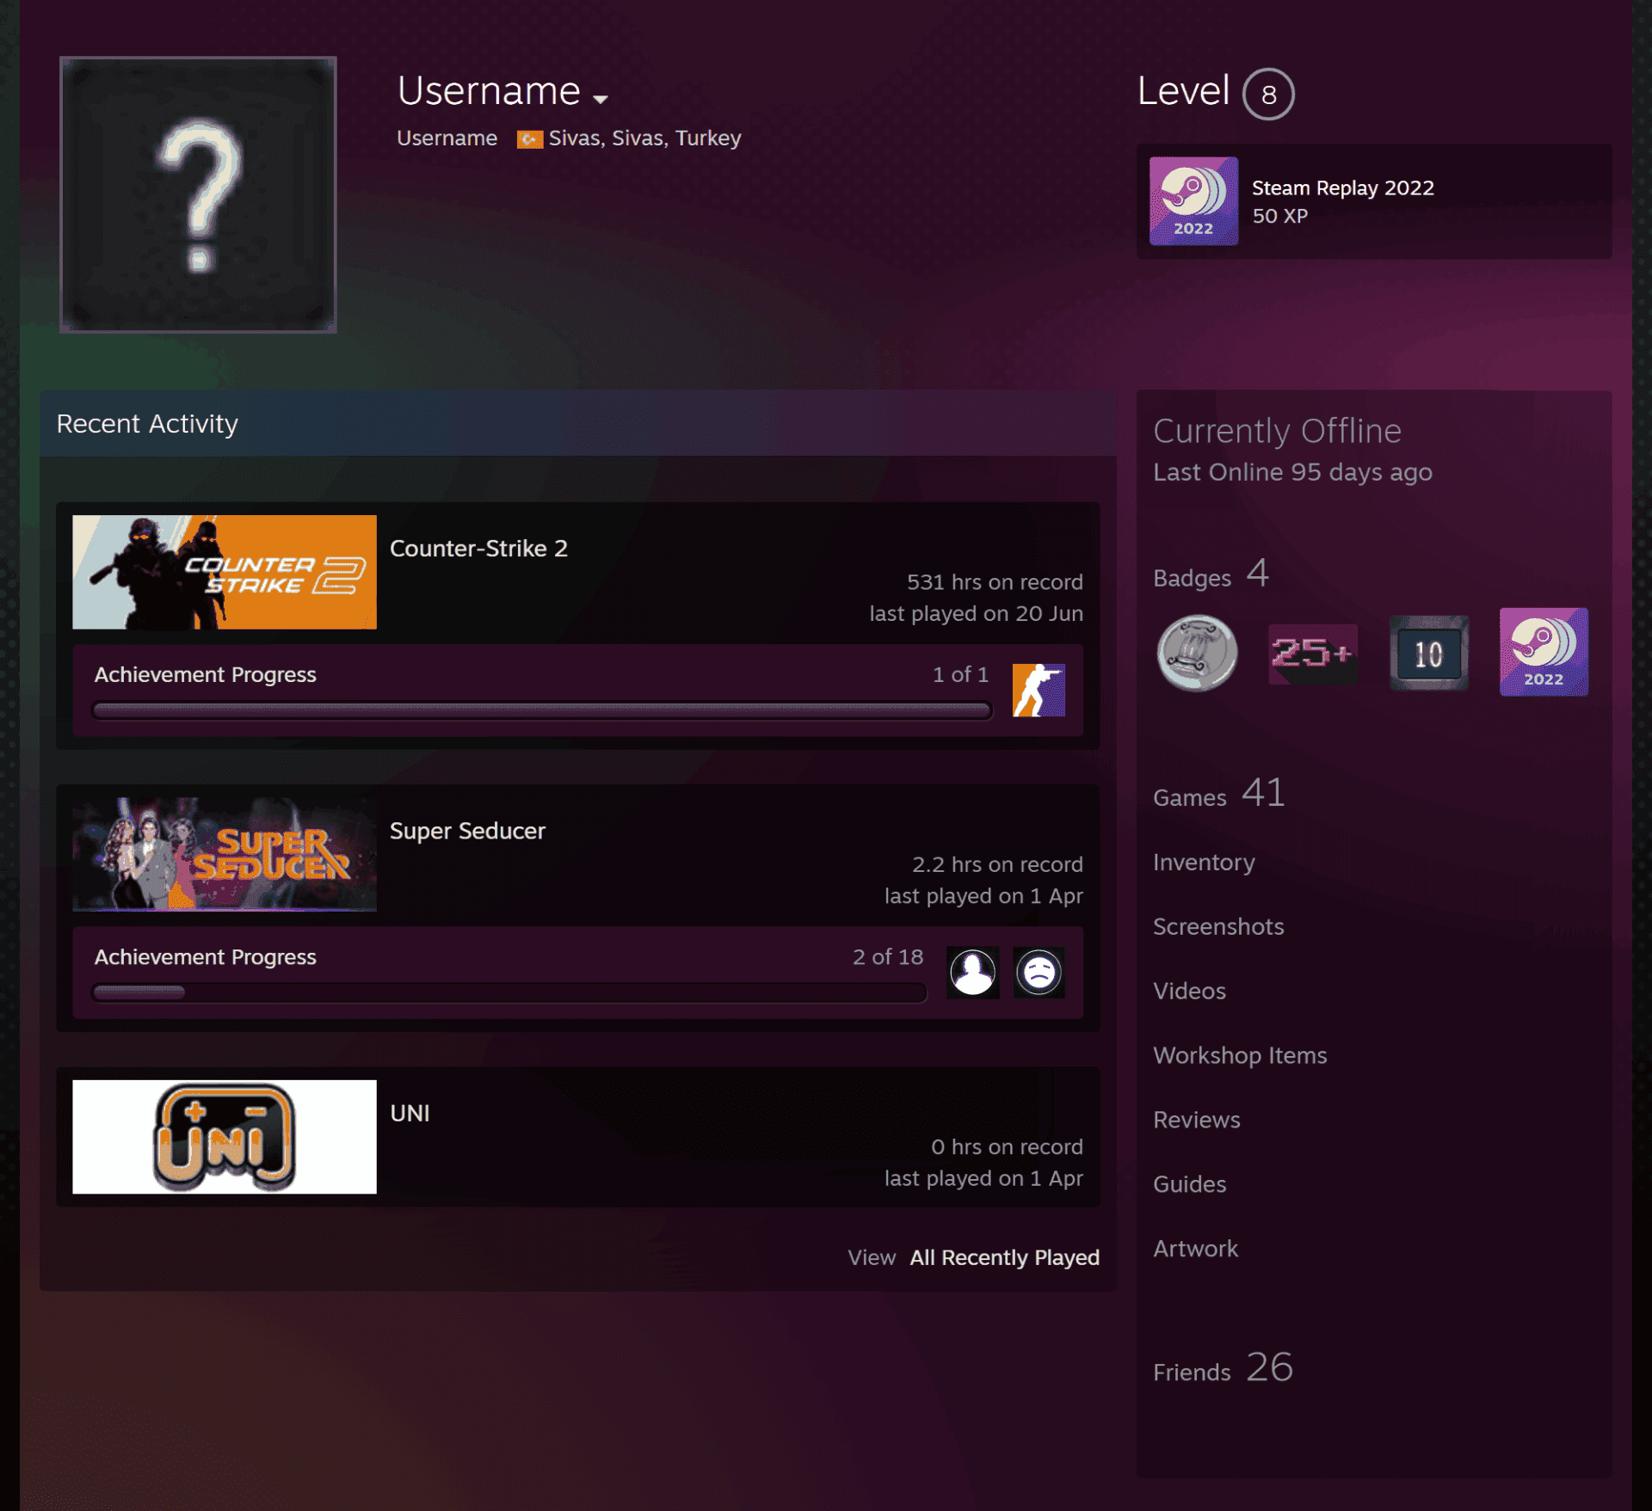Click the first Super Seducer achievement icon

(972, 973)
